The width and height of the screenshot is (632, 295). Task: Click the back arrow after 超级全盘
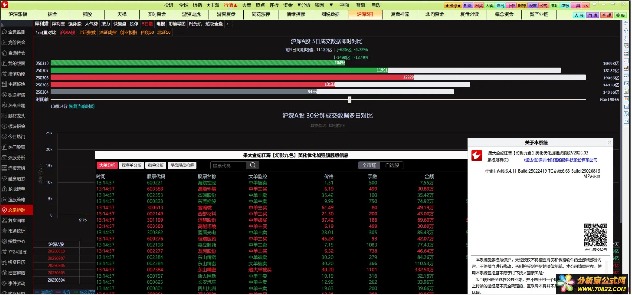(x=228, y=24)
